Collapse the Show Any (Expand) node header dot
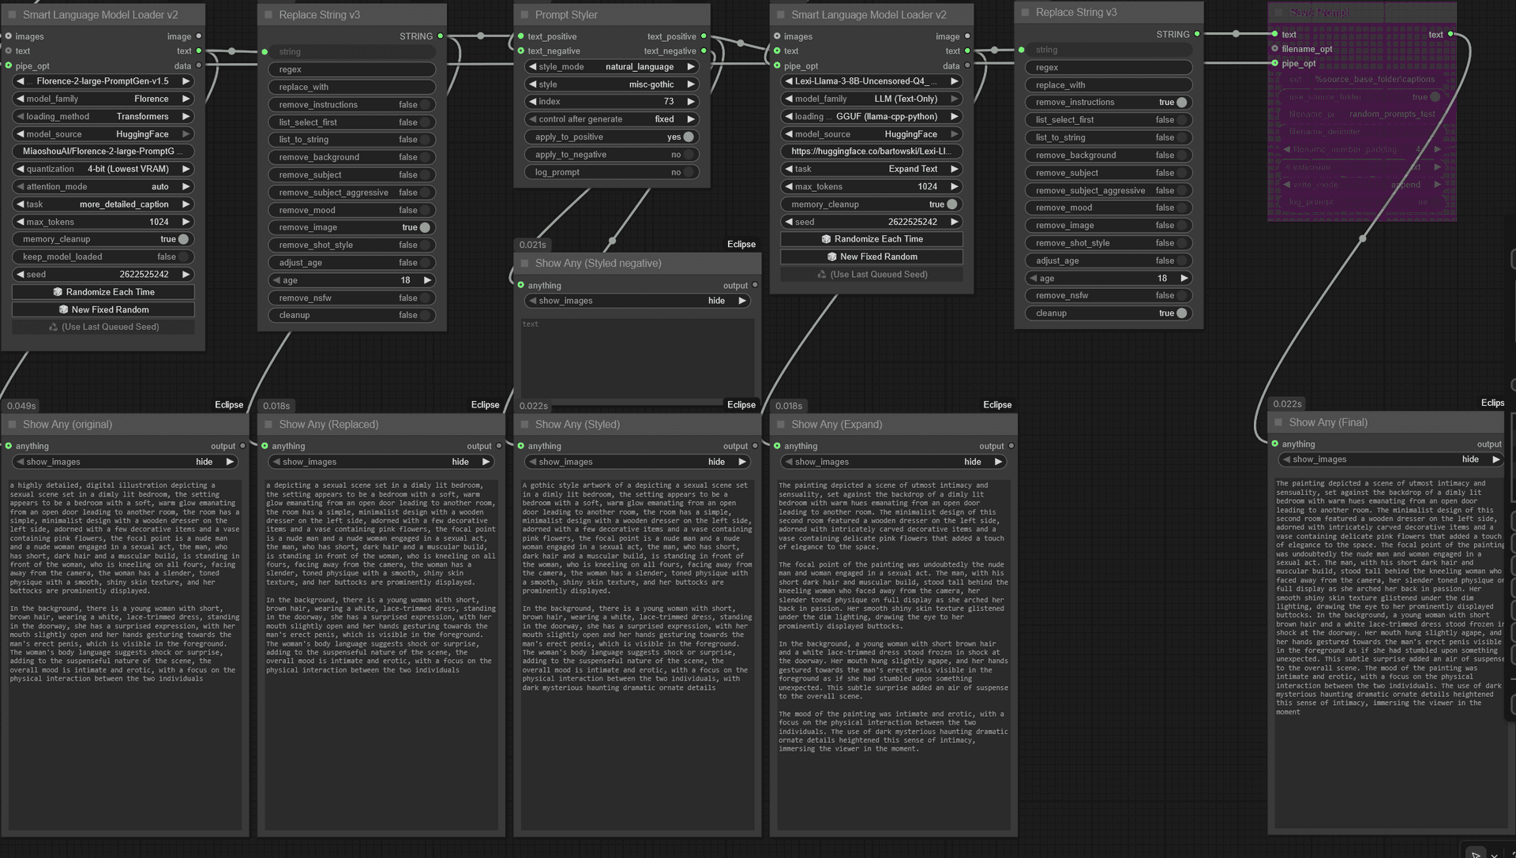Screen dimensions: 1516x858 pos(781,425)
